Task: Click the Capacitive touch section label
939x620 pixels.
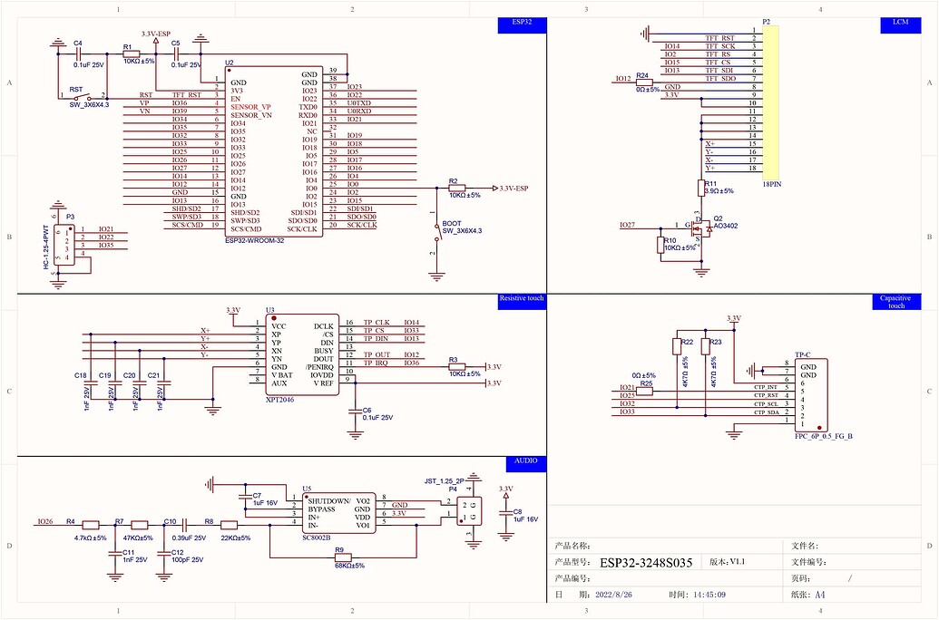Action: click(895, 302)
